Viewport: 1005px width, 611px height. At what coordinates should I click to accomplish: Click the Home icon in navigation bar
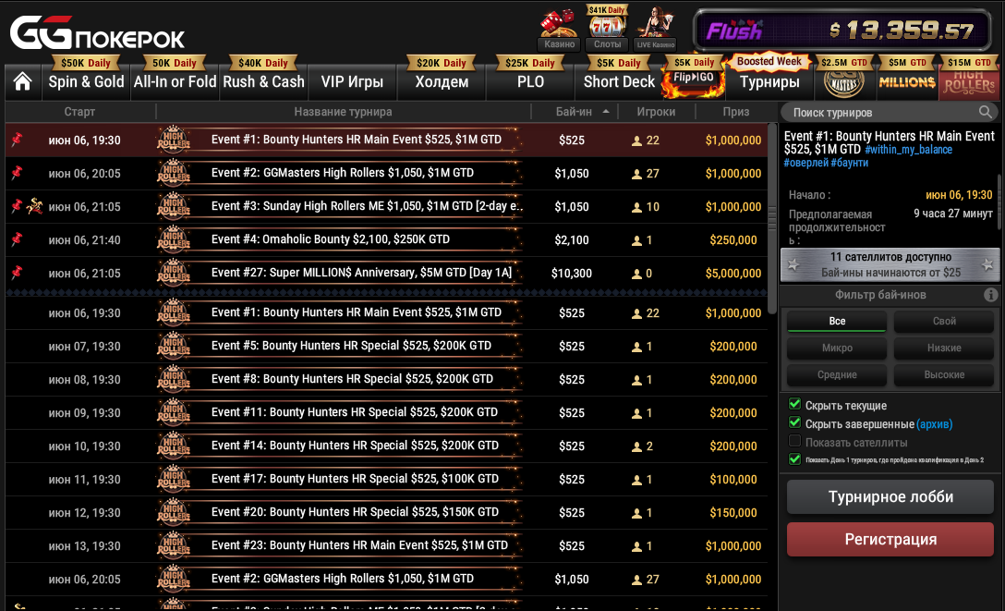pyautogui.click(x=23, y=81)
